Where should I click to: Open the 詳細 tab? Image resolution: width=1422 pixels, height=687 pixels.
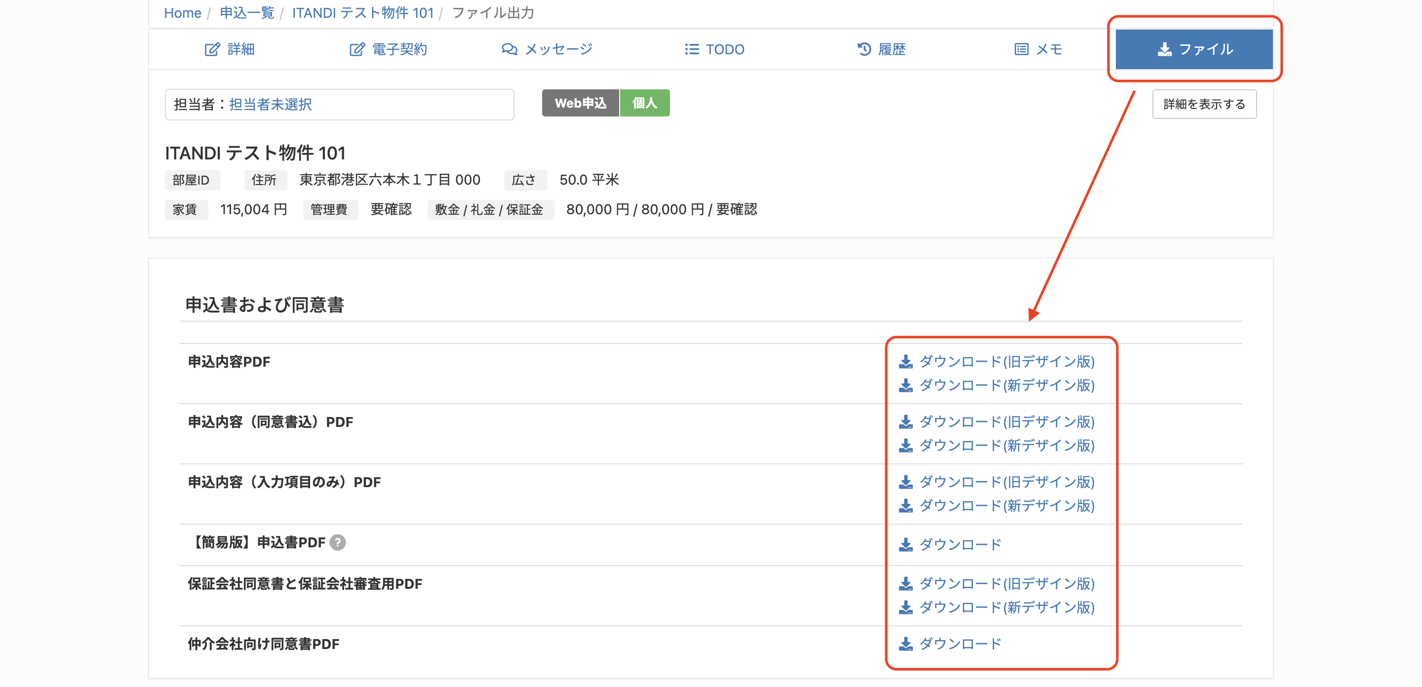tap(230, 49)
